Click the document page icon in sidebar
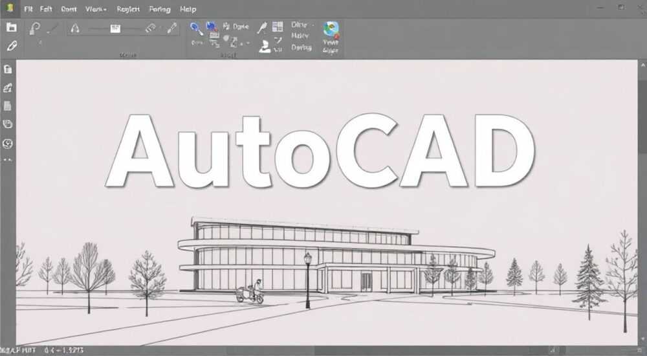 (7, 106)
